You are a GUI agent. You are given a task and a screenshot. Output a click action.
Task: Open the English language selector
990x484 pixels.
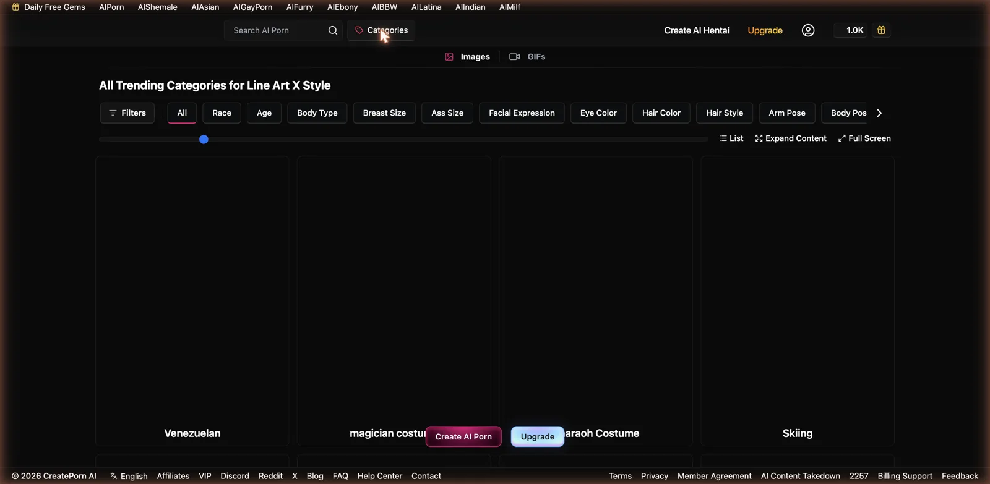[x=129, y=476]
